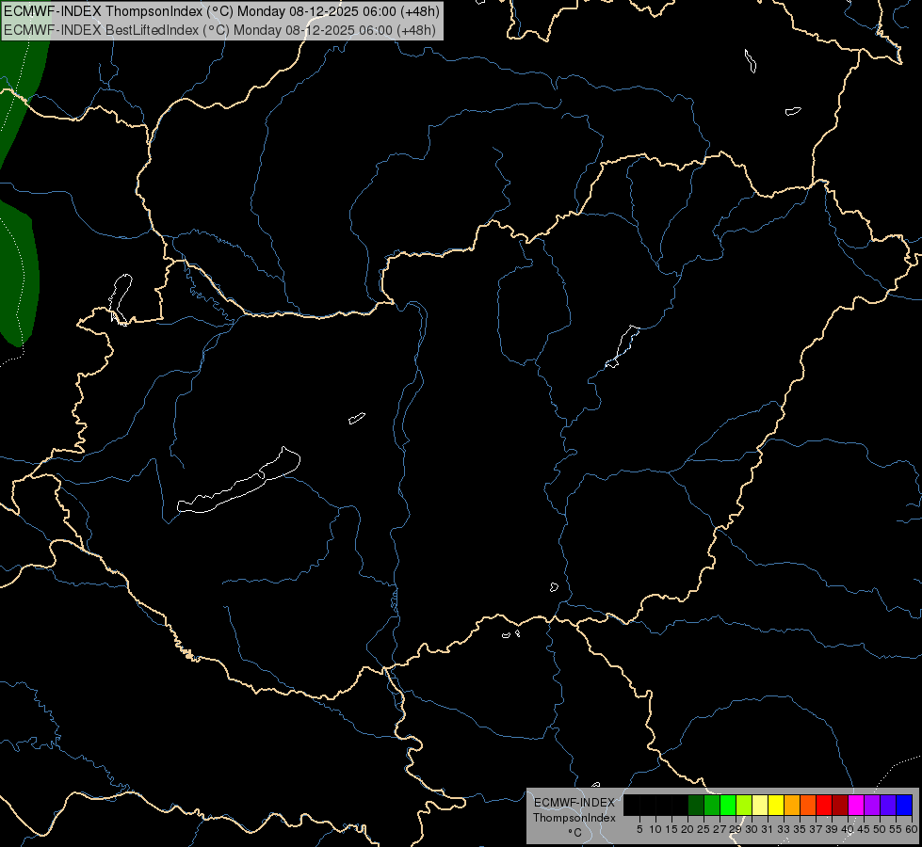This screenshot has height=847, width=922.
Task: Click the legend tick value 60
Action: [912, 829]
